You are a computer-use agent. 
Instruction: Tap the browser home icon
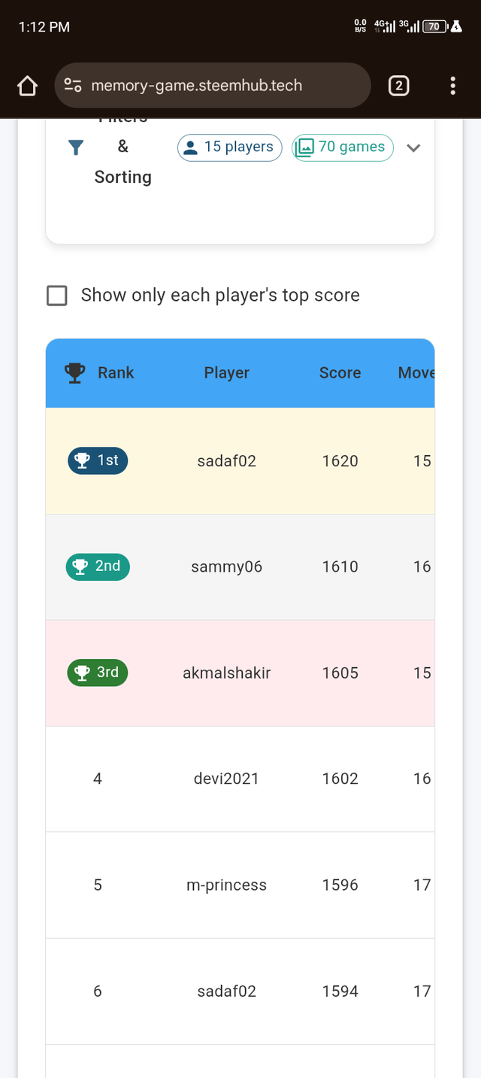27,86
